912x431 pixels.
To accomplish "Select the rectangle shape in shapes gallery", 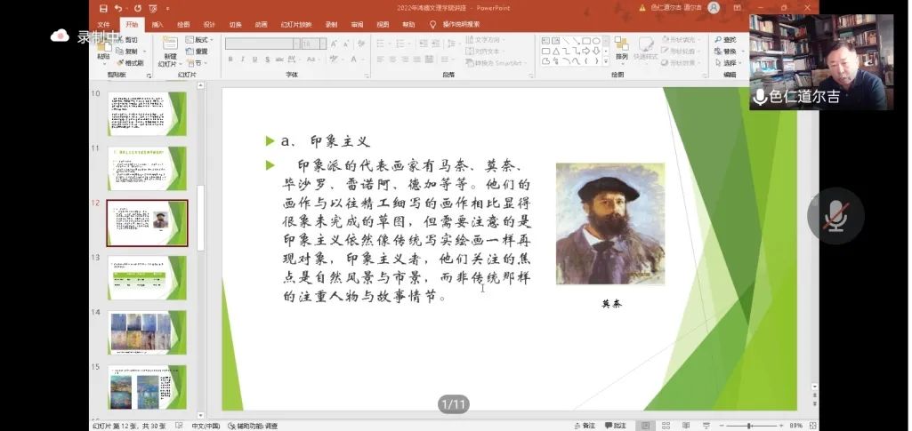I will click(x=585, y=41).
